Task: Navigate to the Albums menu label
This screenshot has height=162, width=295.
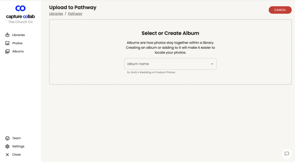Action: tap(18, 51)
